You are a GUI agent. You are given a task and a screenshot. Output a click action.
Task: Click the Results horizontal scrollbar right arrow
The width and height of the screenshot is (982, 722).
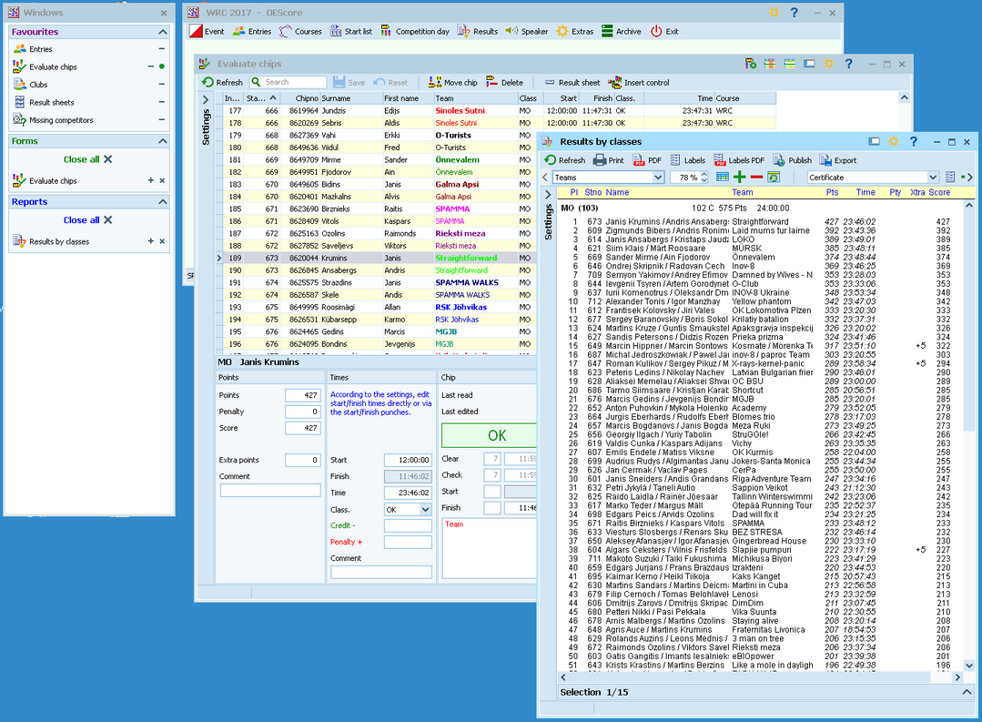[957, 677]
